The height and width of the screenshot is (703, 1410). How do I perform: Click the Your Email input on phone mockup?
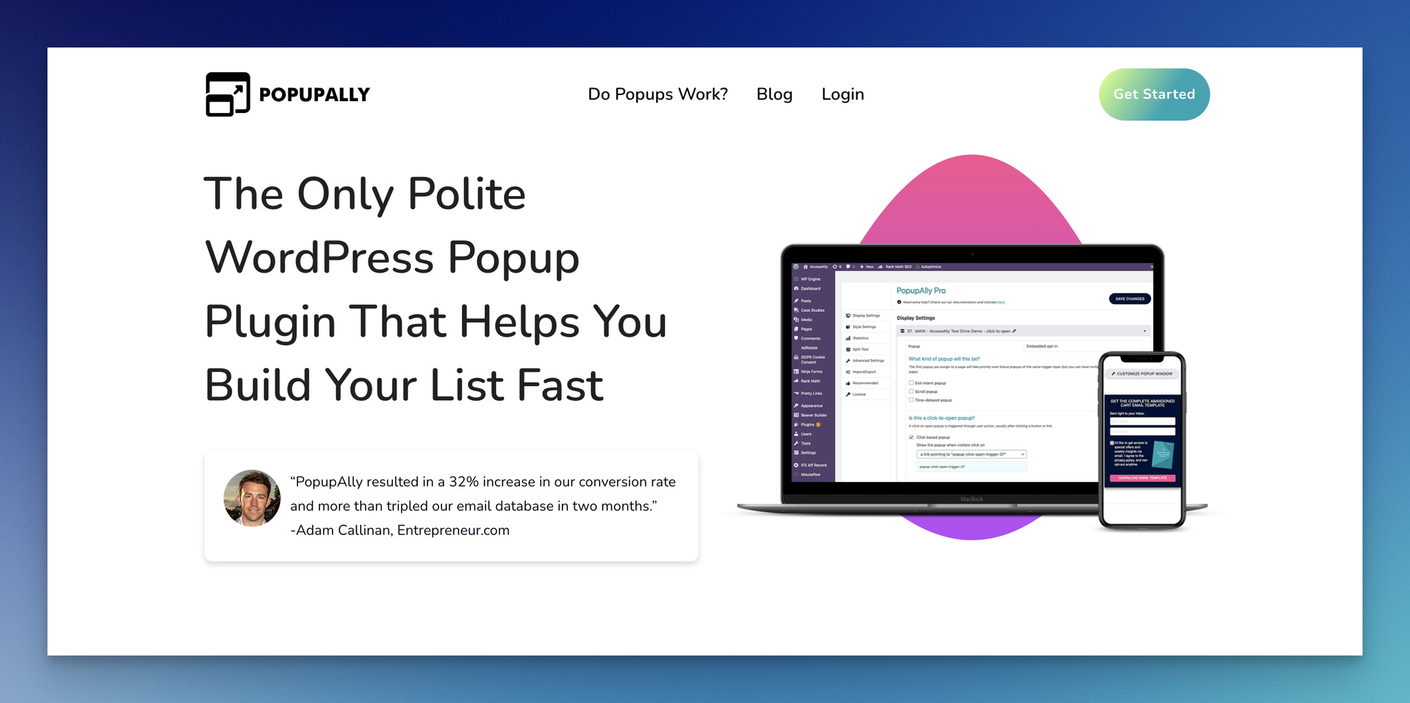click(1142, 431)
